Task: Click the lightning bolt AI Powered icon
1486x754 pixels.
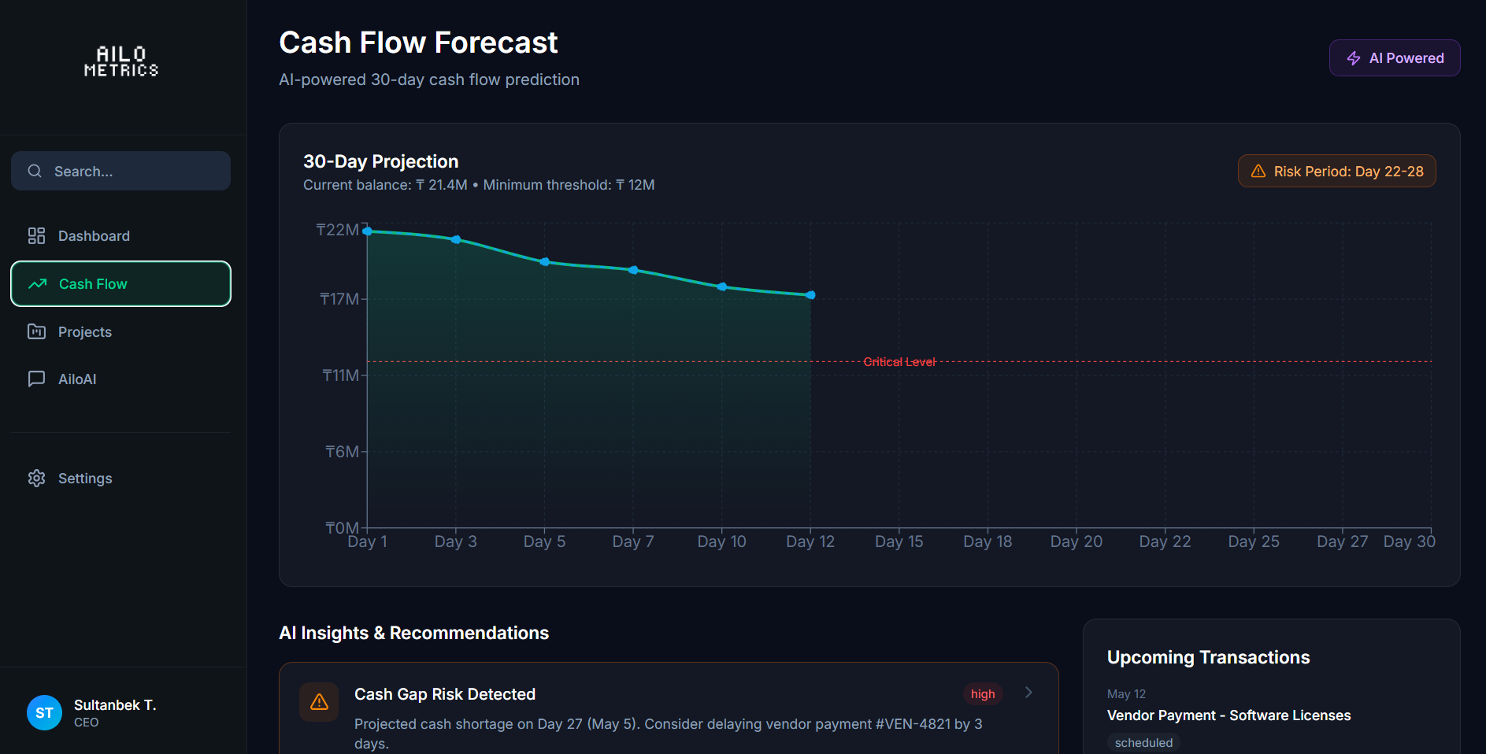Action: click(x=1354, y=58)
